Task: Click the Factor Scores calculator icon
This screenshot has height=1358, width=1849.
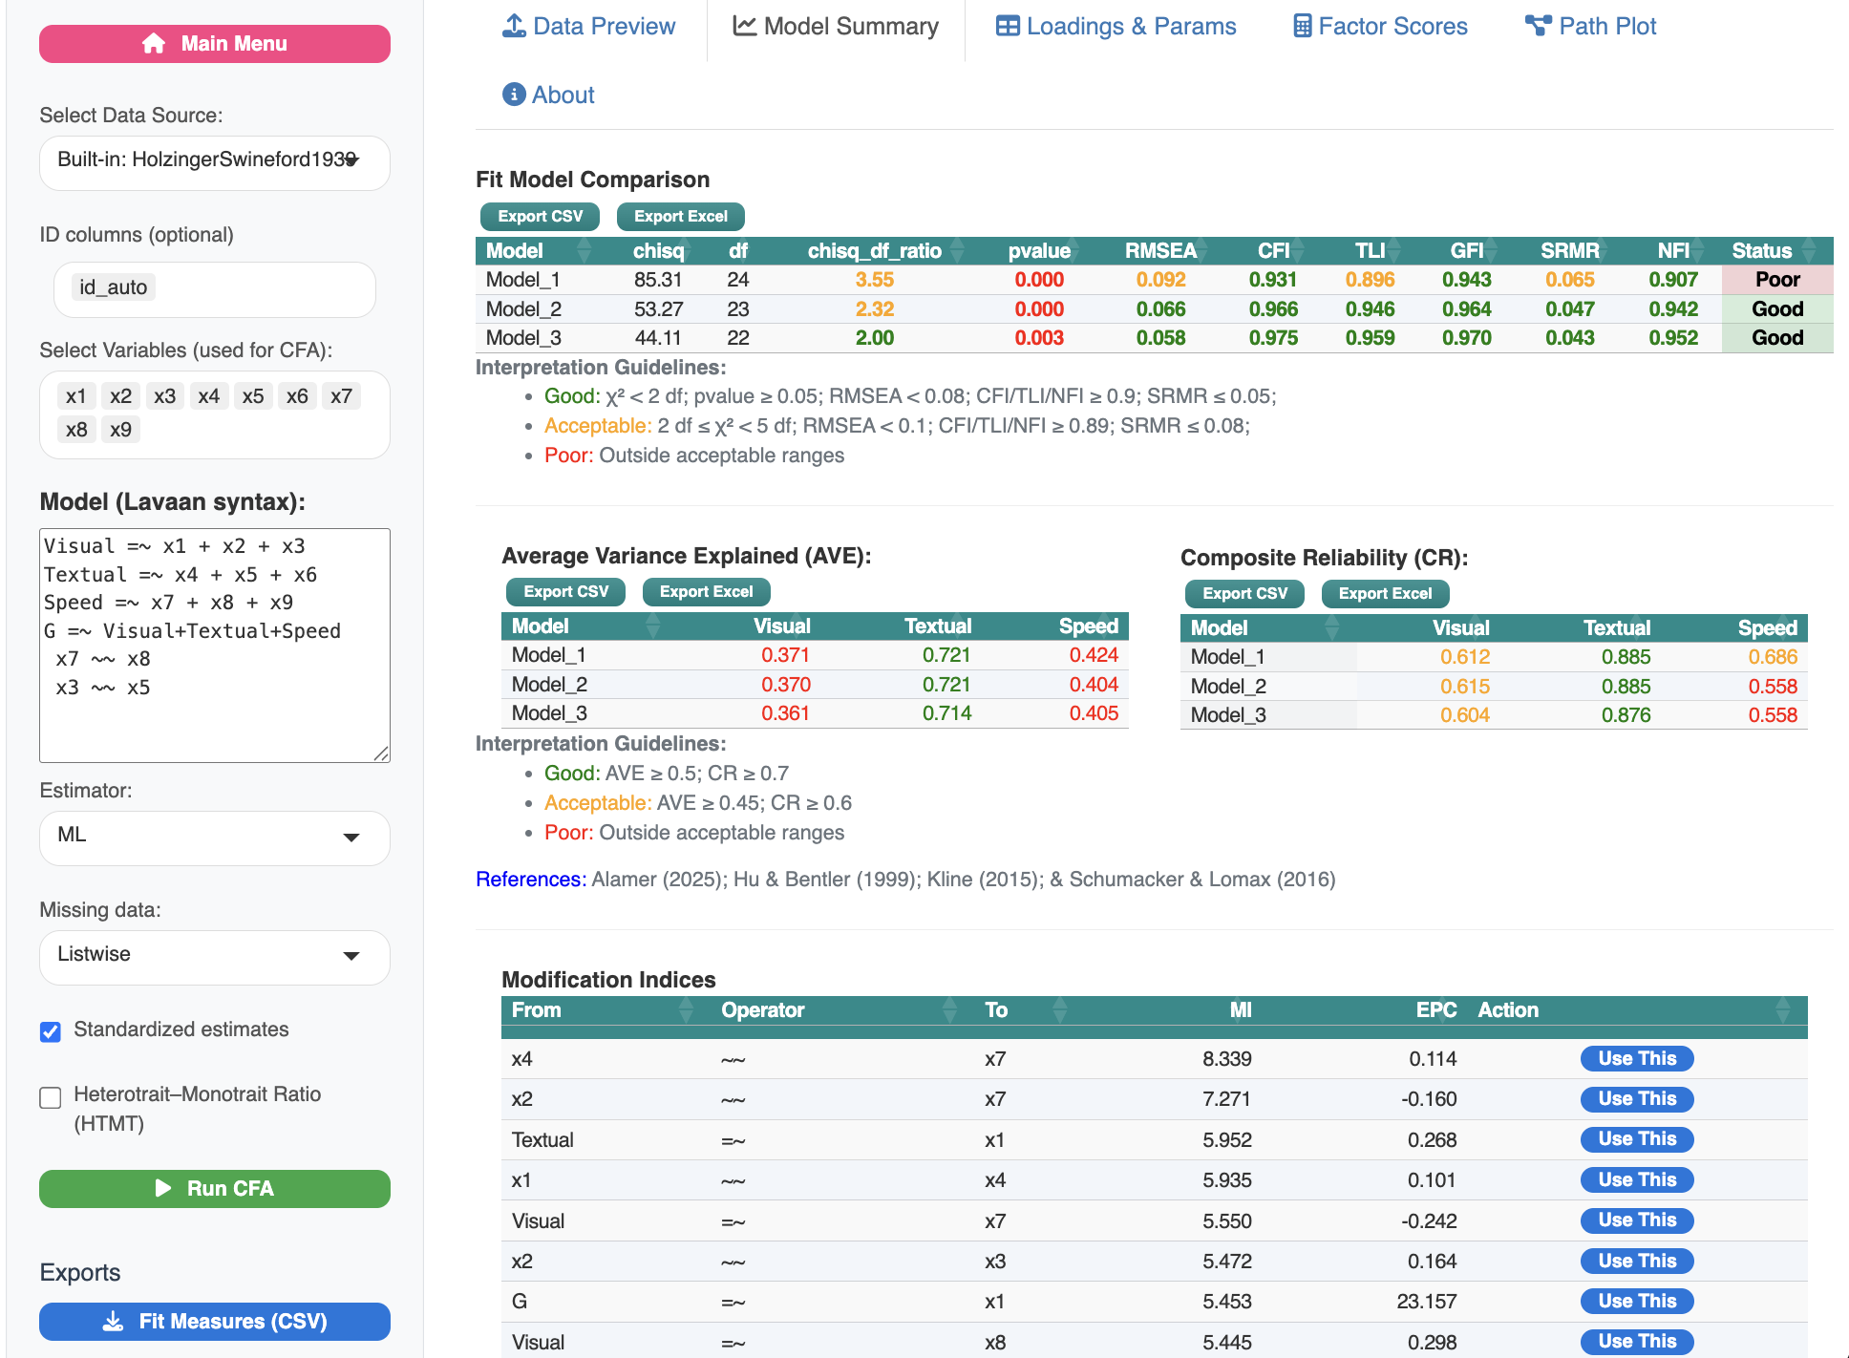Action: 1302,26
